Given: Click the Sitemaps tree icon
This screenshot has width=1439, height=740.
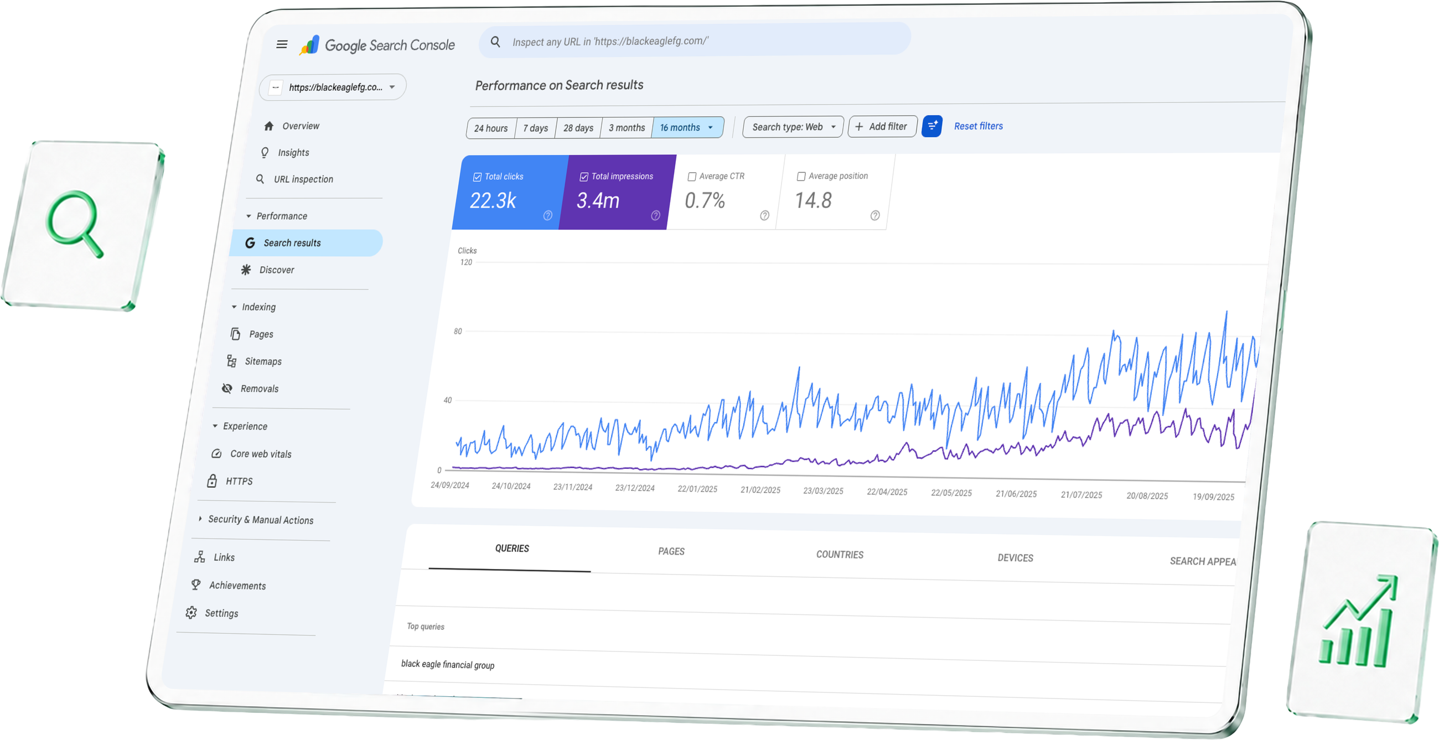Looking at the screenshot, I should point(231,361).
